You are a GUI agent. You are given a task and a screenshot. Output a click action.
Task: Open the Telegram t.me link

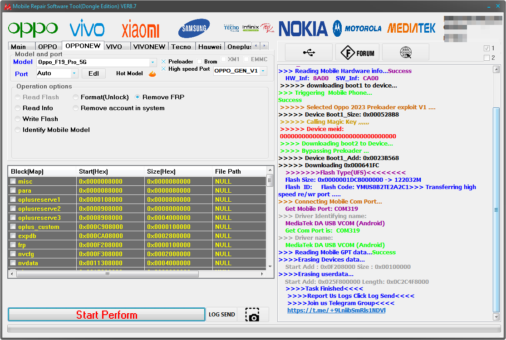pos(336,311)
